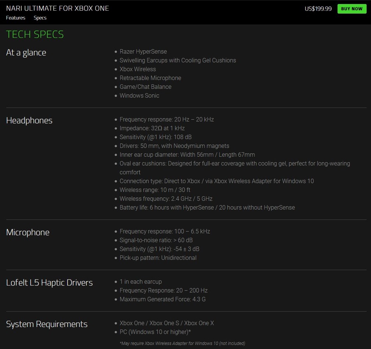This screenshot has width=371, height=349.
Task: Click Pick-up pattern: Unidirectional
Action: point(158,258)
